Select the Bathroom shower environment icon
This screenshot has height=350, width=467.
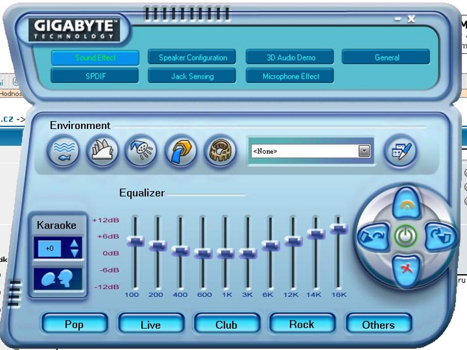[x=141, y=151]
